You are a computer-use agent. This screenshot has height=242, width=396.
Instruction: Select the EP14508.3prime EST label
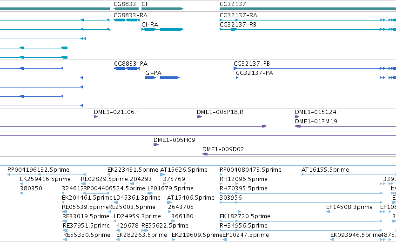click(x=349, y=208)
